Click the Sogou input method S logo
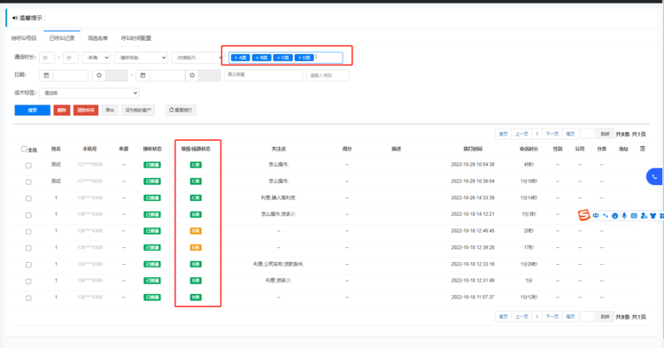Viewport: 664px width, 348px height. click(x=584, y=215)
